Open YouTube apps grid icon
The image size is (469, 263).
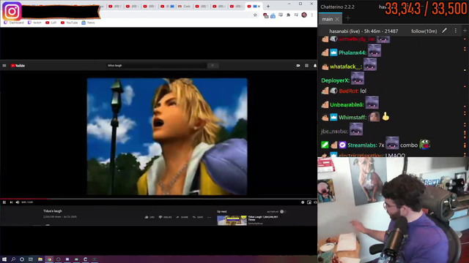306,66
